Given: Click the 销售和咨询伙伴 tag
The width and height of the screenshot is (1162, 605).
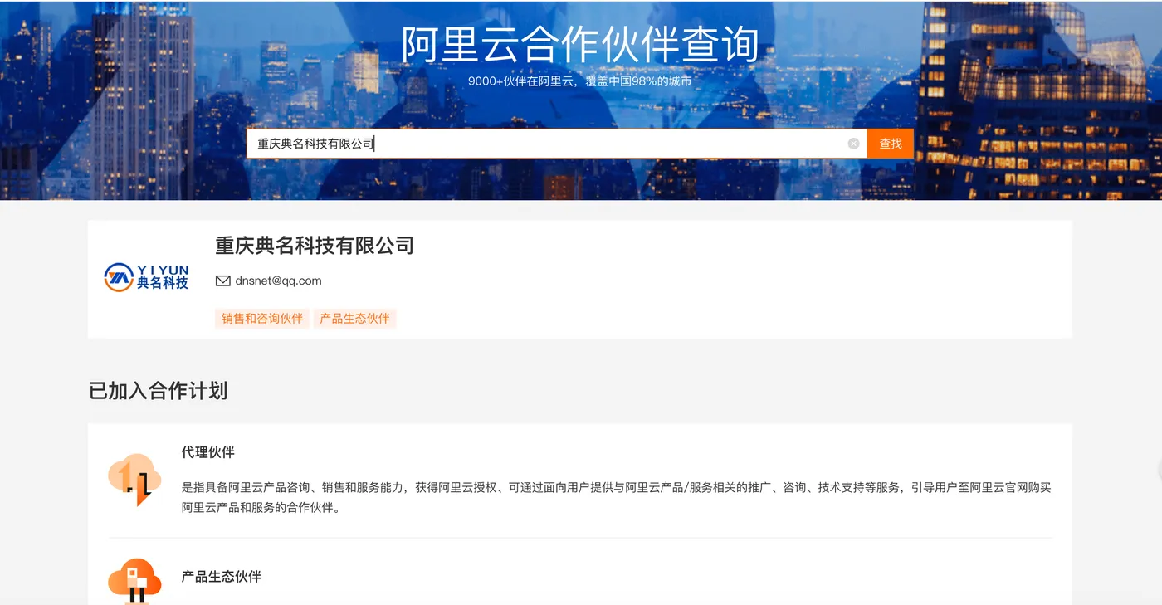Looking at the screenshot, I should 262,319.
